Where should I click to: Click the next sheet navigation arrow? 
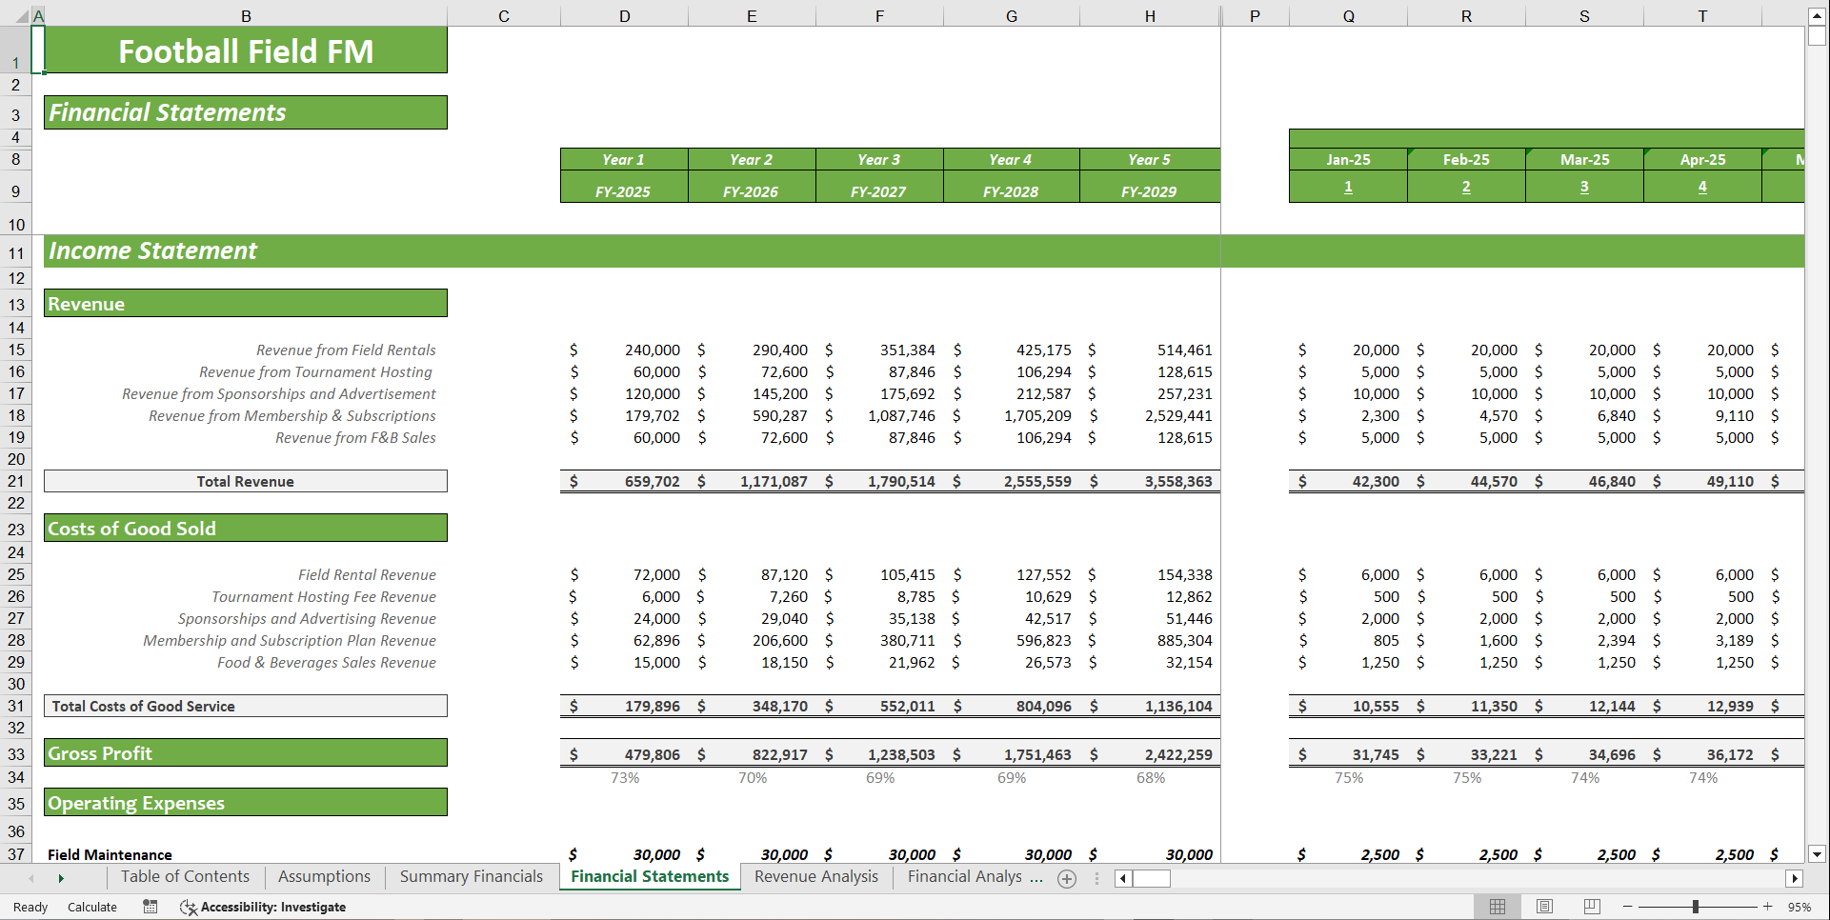click(61, 877)
